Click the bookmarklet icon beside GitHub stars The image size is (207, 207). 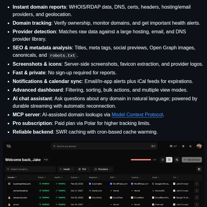(x=183, y=146)
